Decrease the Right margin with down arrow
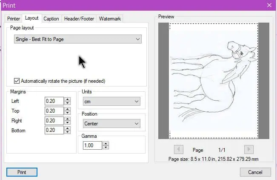 (68, 122)
